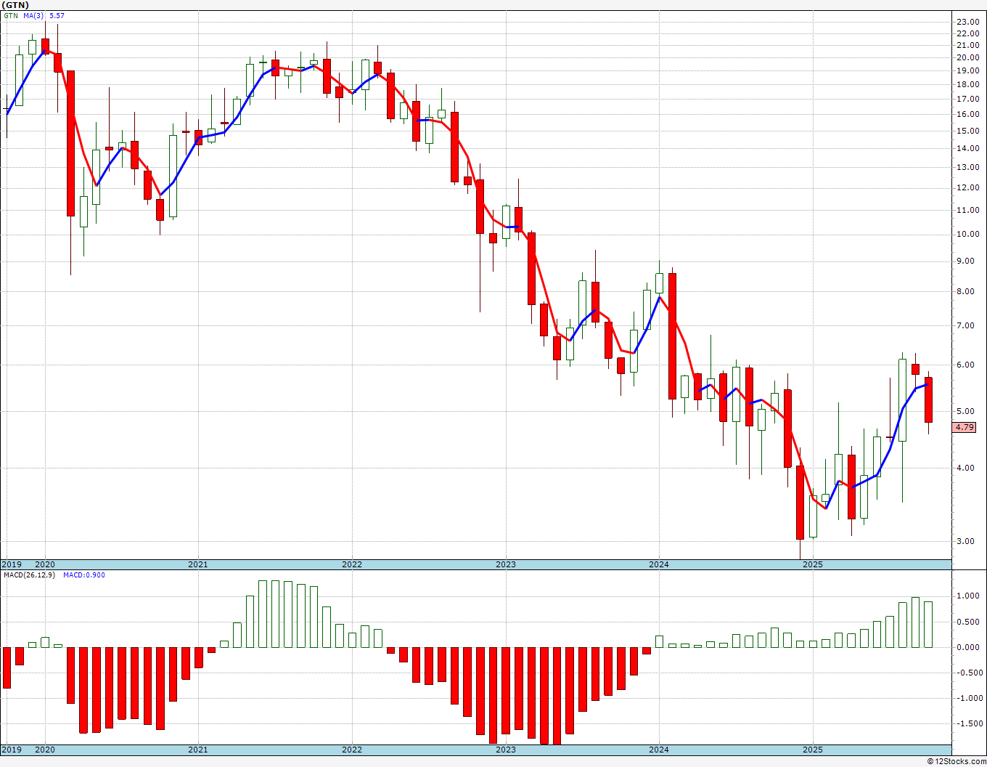Click the 14.00 price axis label

pos(967,149)
